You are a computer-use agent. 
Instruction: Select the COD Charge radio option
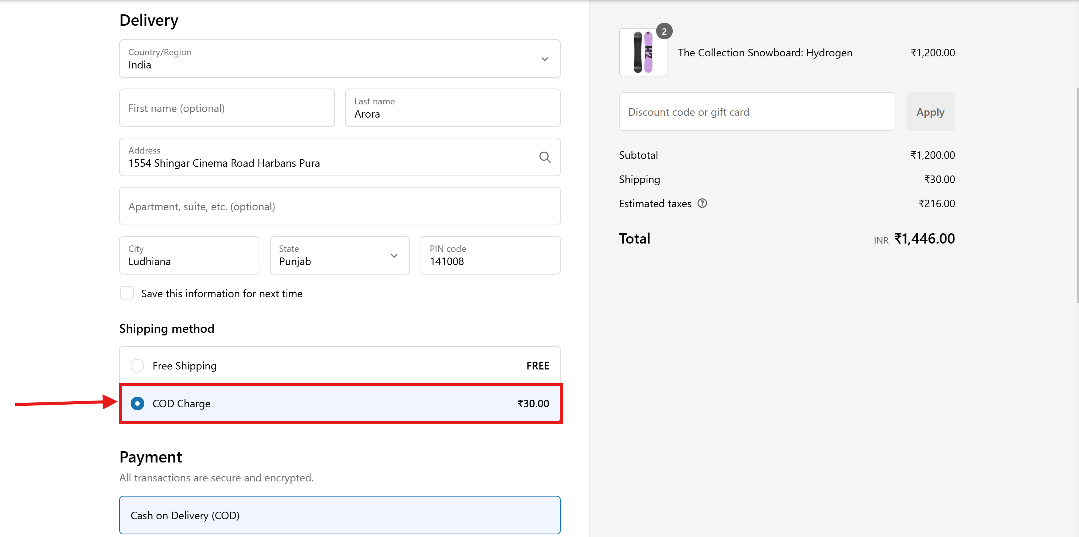click(x=137, y=403)
